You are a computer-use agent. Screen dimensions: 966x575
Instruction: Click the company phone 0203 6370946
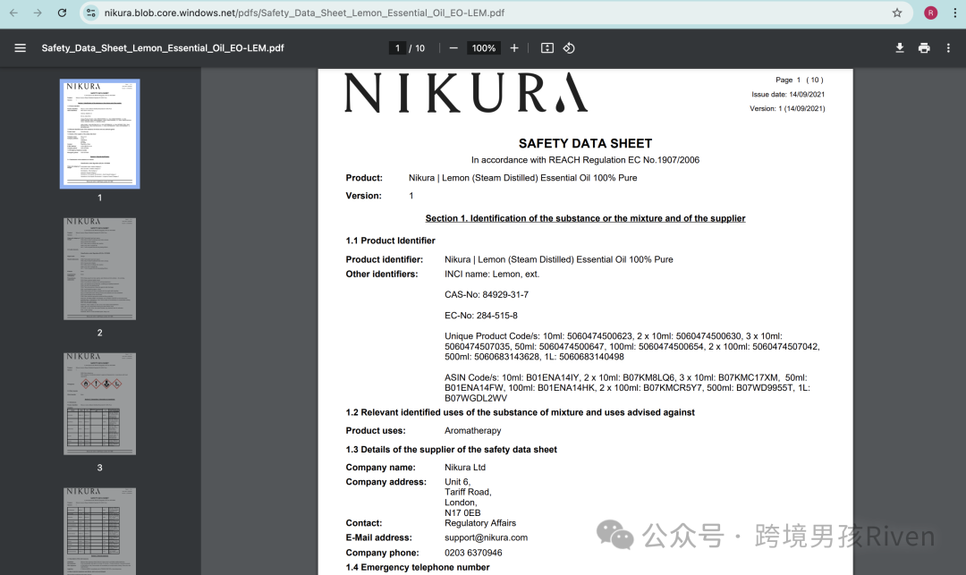click(x=473, y=553)
